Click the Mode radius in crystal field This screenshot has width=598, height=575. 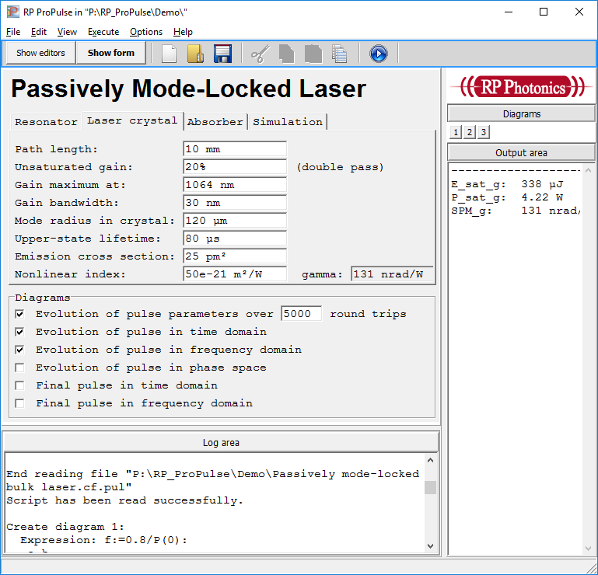point(235,221)
